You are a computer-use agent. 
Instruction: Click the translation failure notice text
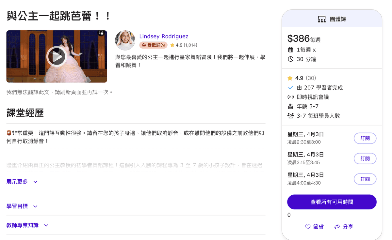point(60,92)
